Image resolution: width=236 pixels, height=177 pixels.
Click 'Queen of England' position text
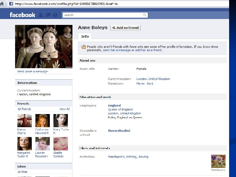[120, 109]
